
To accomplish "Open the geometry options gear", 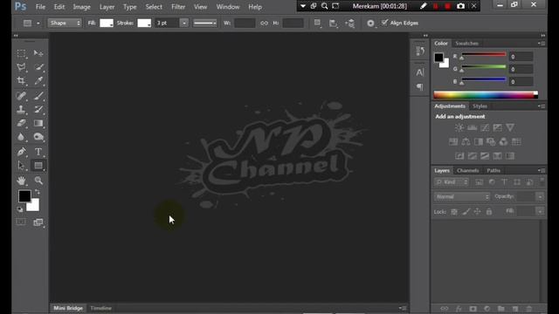I will tap(370, 24).
